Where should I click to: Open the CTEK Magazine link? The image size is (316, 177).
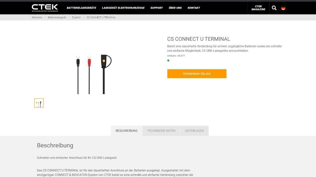[258, 8]
